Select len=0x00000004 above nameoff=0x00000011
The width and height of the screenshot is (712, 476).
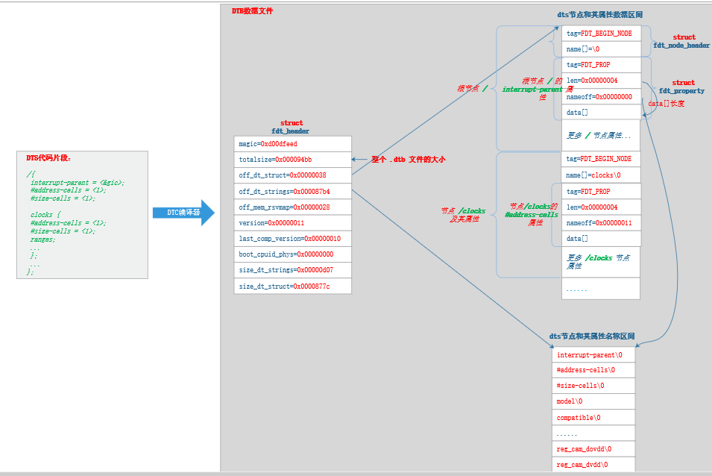[x=601, y=207]
